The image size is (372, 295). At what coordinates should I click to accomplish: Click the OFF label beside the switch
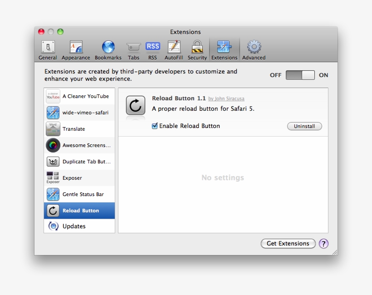[275, 75]
